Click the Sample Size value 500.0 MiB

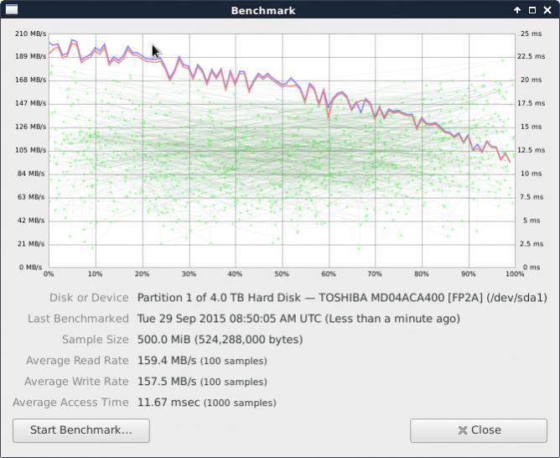[x=220, y=340]
